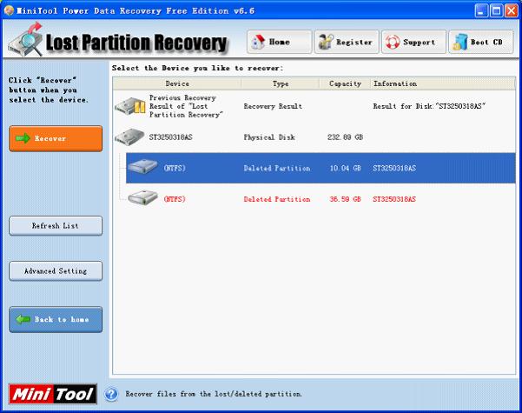Click the Home house icon
Viewport: 522px width, 413px height.
point(258,42)
